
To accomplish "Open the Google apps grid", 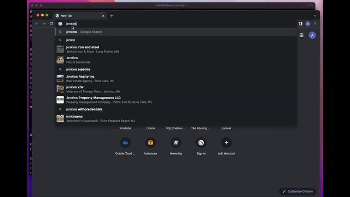I will pyautogui.click(x=301, y=35).
